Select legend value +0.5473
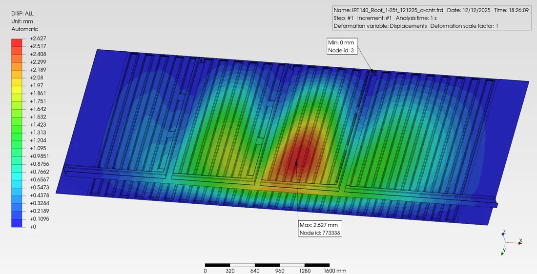The height and width of the screenshot is (274, 537). 39,188
